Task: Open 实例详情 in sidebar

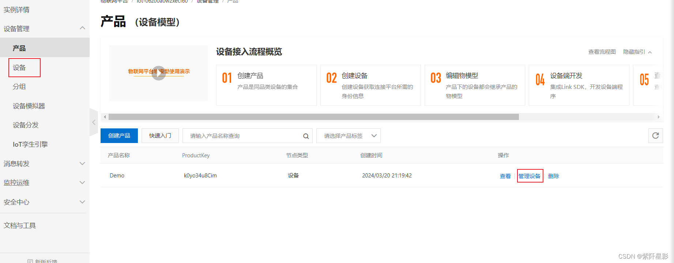Action: (17, 10)
